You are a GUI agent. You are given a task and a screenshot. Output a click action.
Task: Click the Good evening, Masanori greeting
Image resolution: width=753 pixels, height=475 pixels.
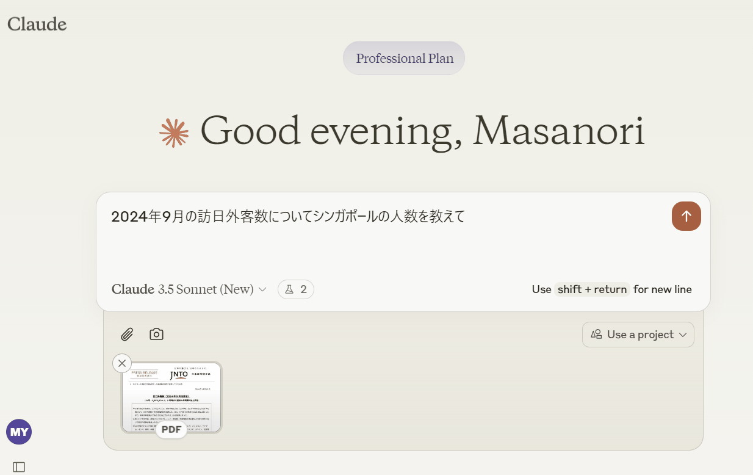tap(422, 131)
